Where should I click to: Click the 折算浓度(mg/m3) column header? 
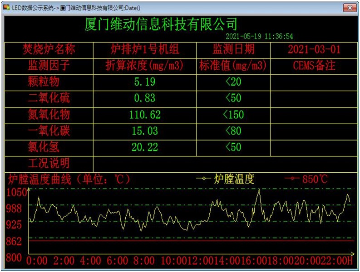click(145, 66)
